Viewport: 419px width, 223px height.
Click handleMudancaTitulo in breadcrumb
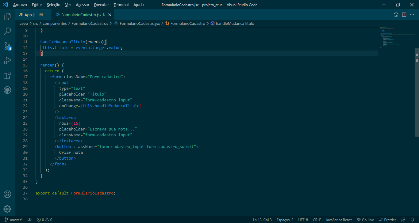pos(232,23)
